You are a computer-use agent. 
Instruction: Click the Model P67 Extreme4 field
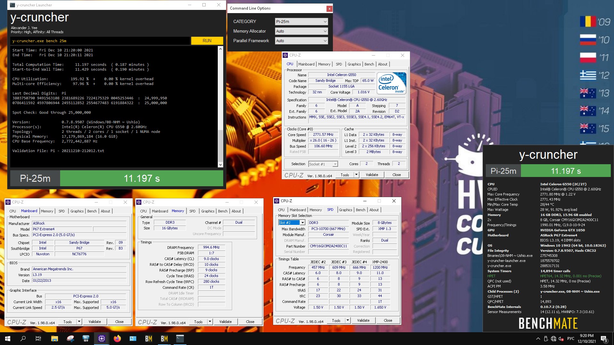(x=62, y=229)
